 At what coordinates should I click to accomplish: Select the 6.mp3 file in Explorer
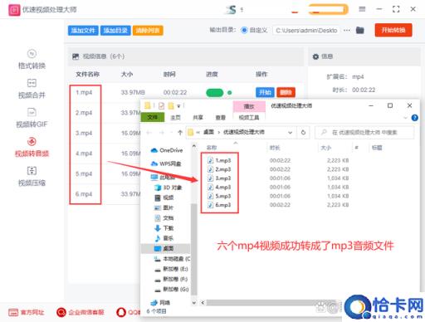tap(219, 205)
